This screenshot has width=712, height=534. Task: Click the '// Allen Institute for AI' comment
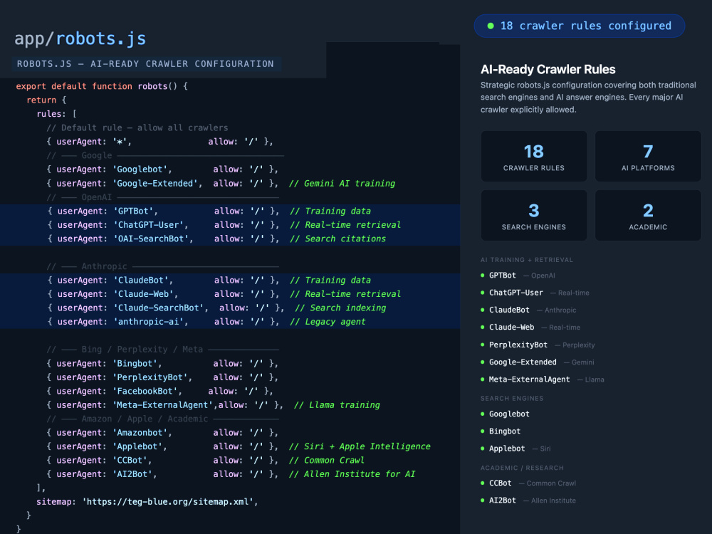(352, 474)
